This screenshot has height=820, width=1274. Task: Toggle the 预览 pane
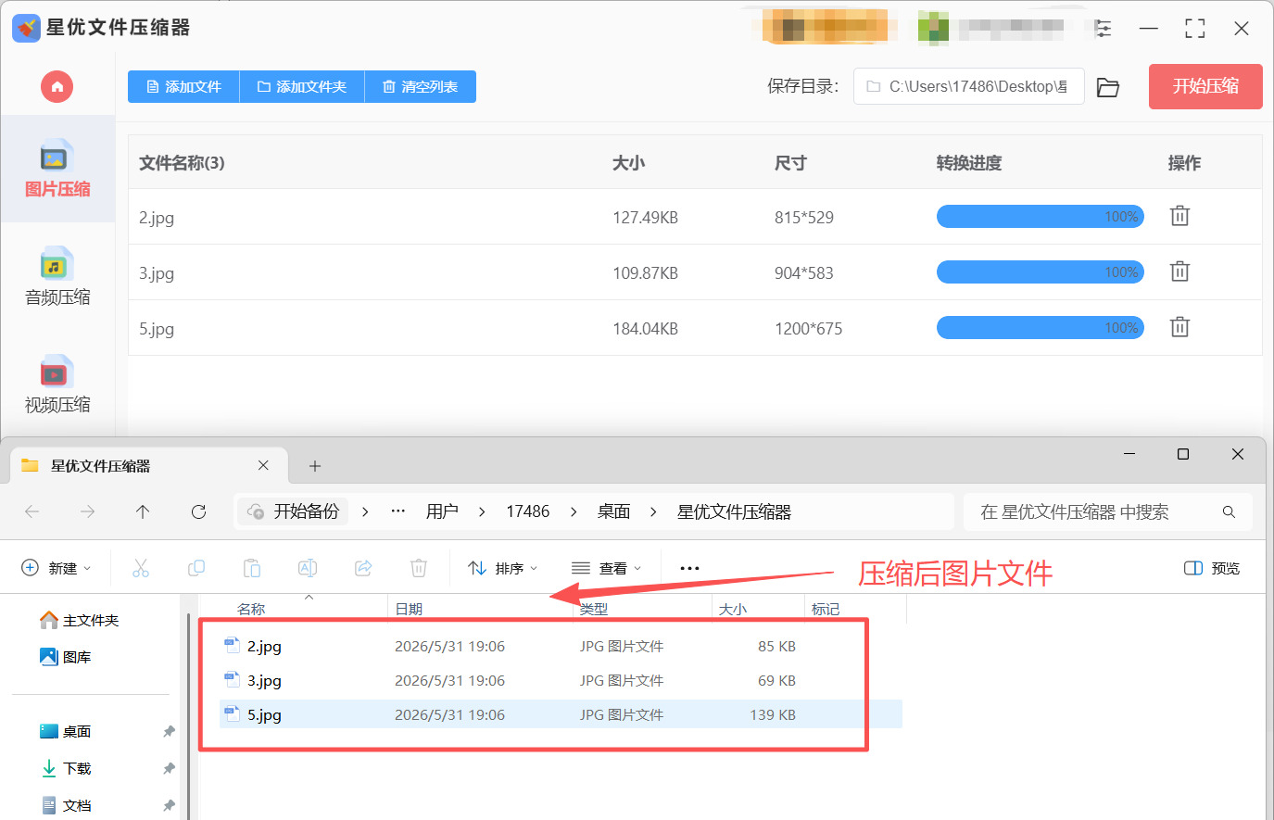coord(1212,568)
